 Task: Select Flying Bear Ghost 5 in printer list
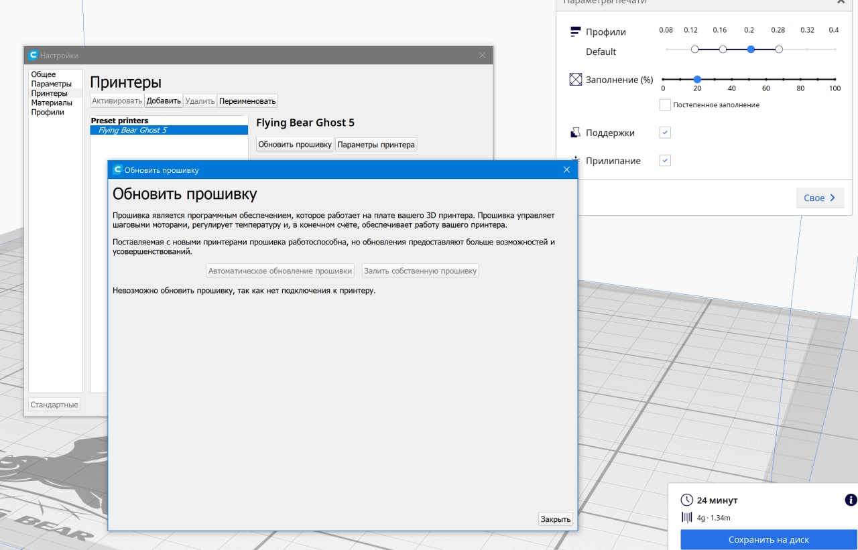tap(169, 130)
